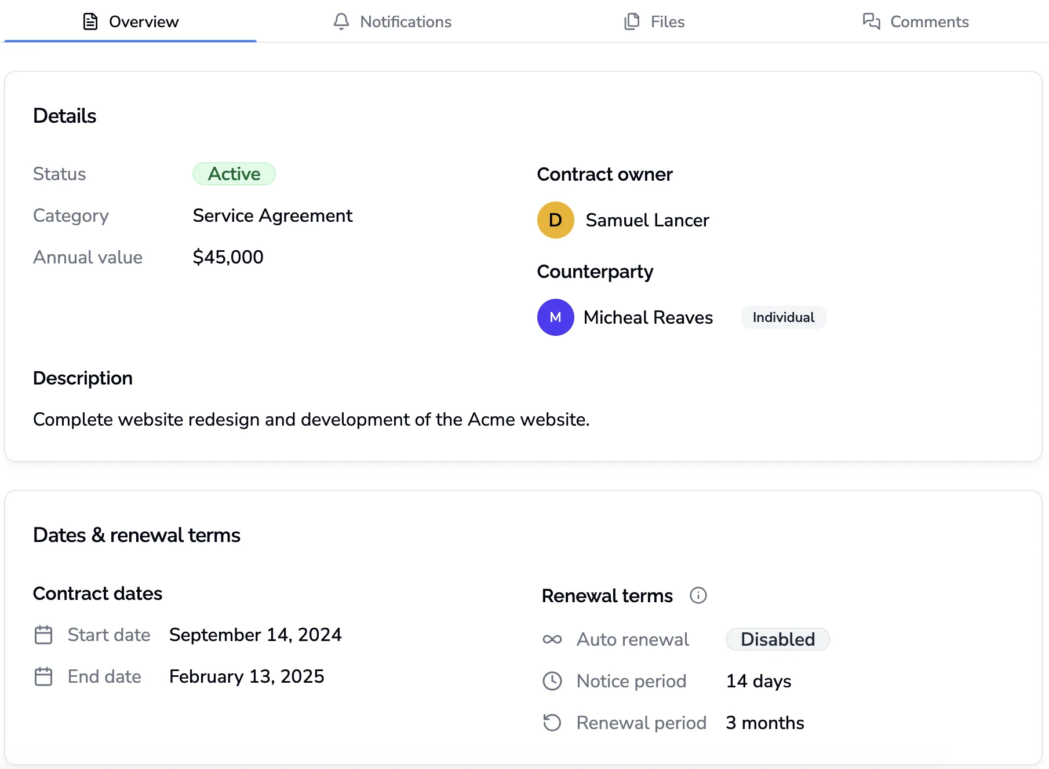Click the infinity icon next to Auto renewal
The image size is (1049, 769).
552,639
